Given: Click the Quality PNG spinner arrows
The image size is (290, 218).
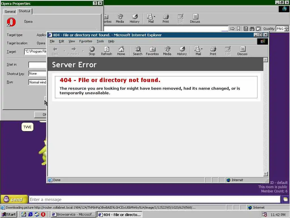Looking at the screenshot, I should [287, 29].
